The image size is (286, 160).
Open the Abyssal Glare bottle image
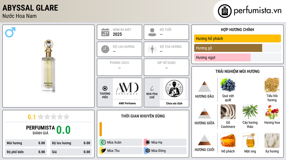tap(49, 66)
